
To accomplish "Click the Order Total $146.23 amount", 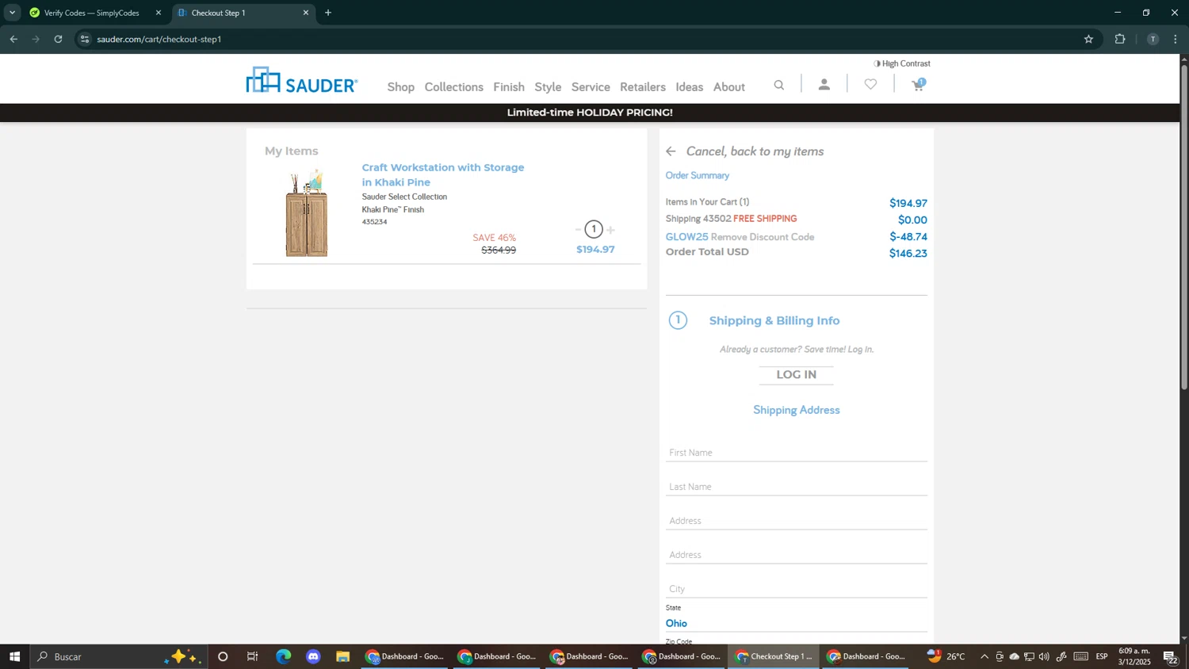I will click(x=908, y=254).
